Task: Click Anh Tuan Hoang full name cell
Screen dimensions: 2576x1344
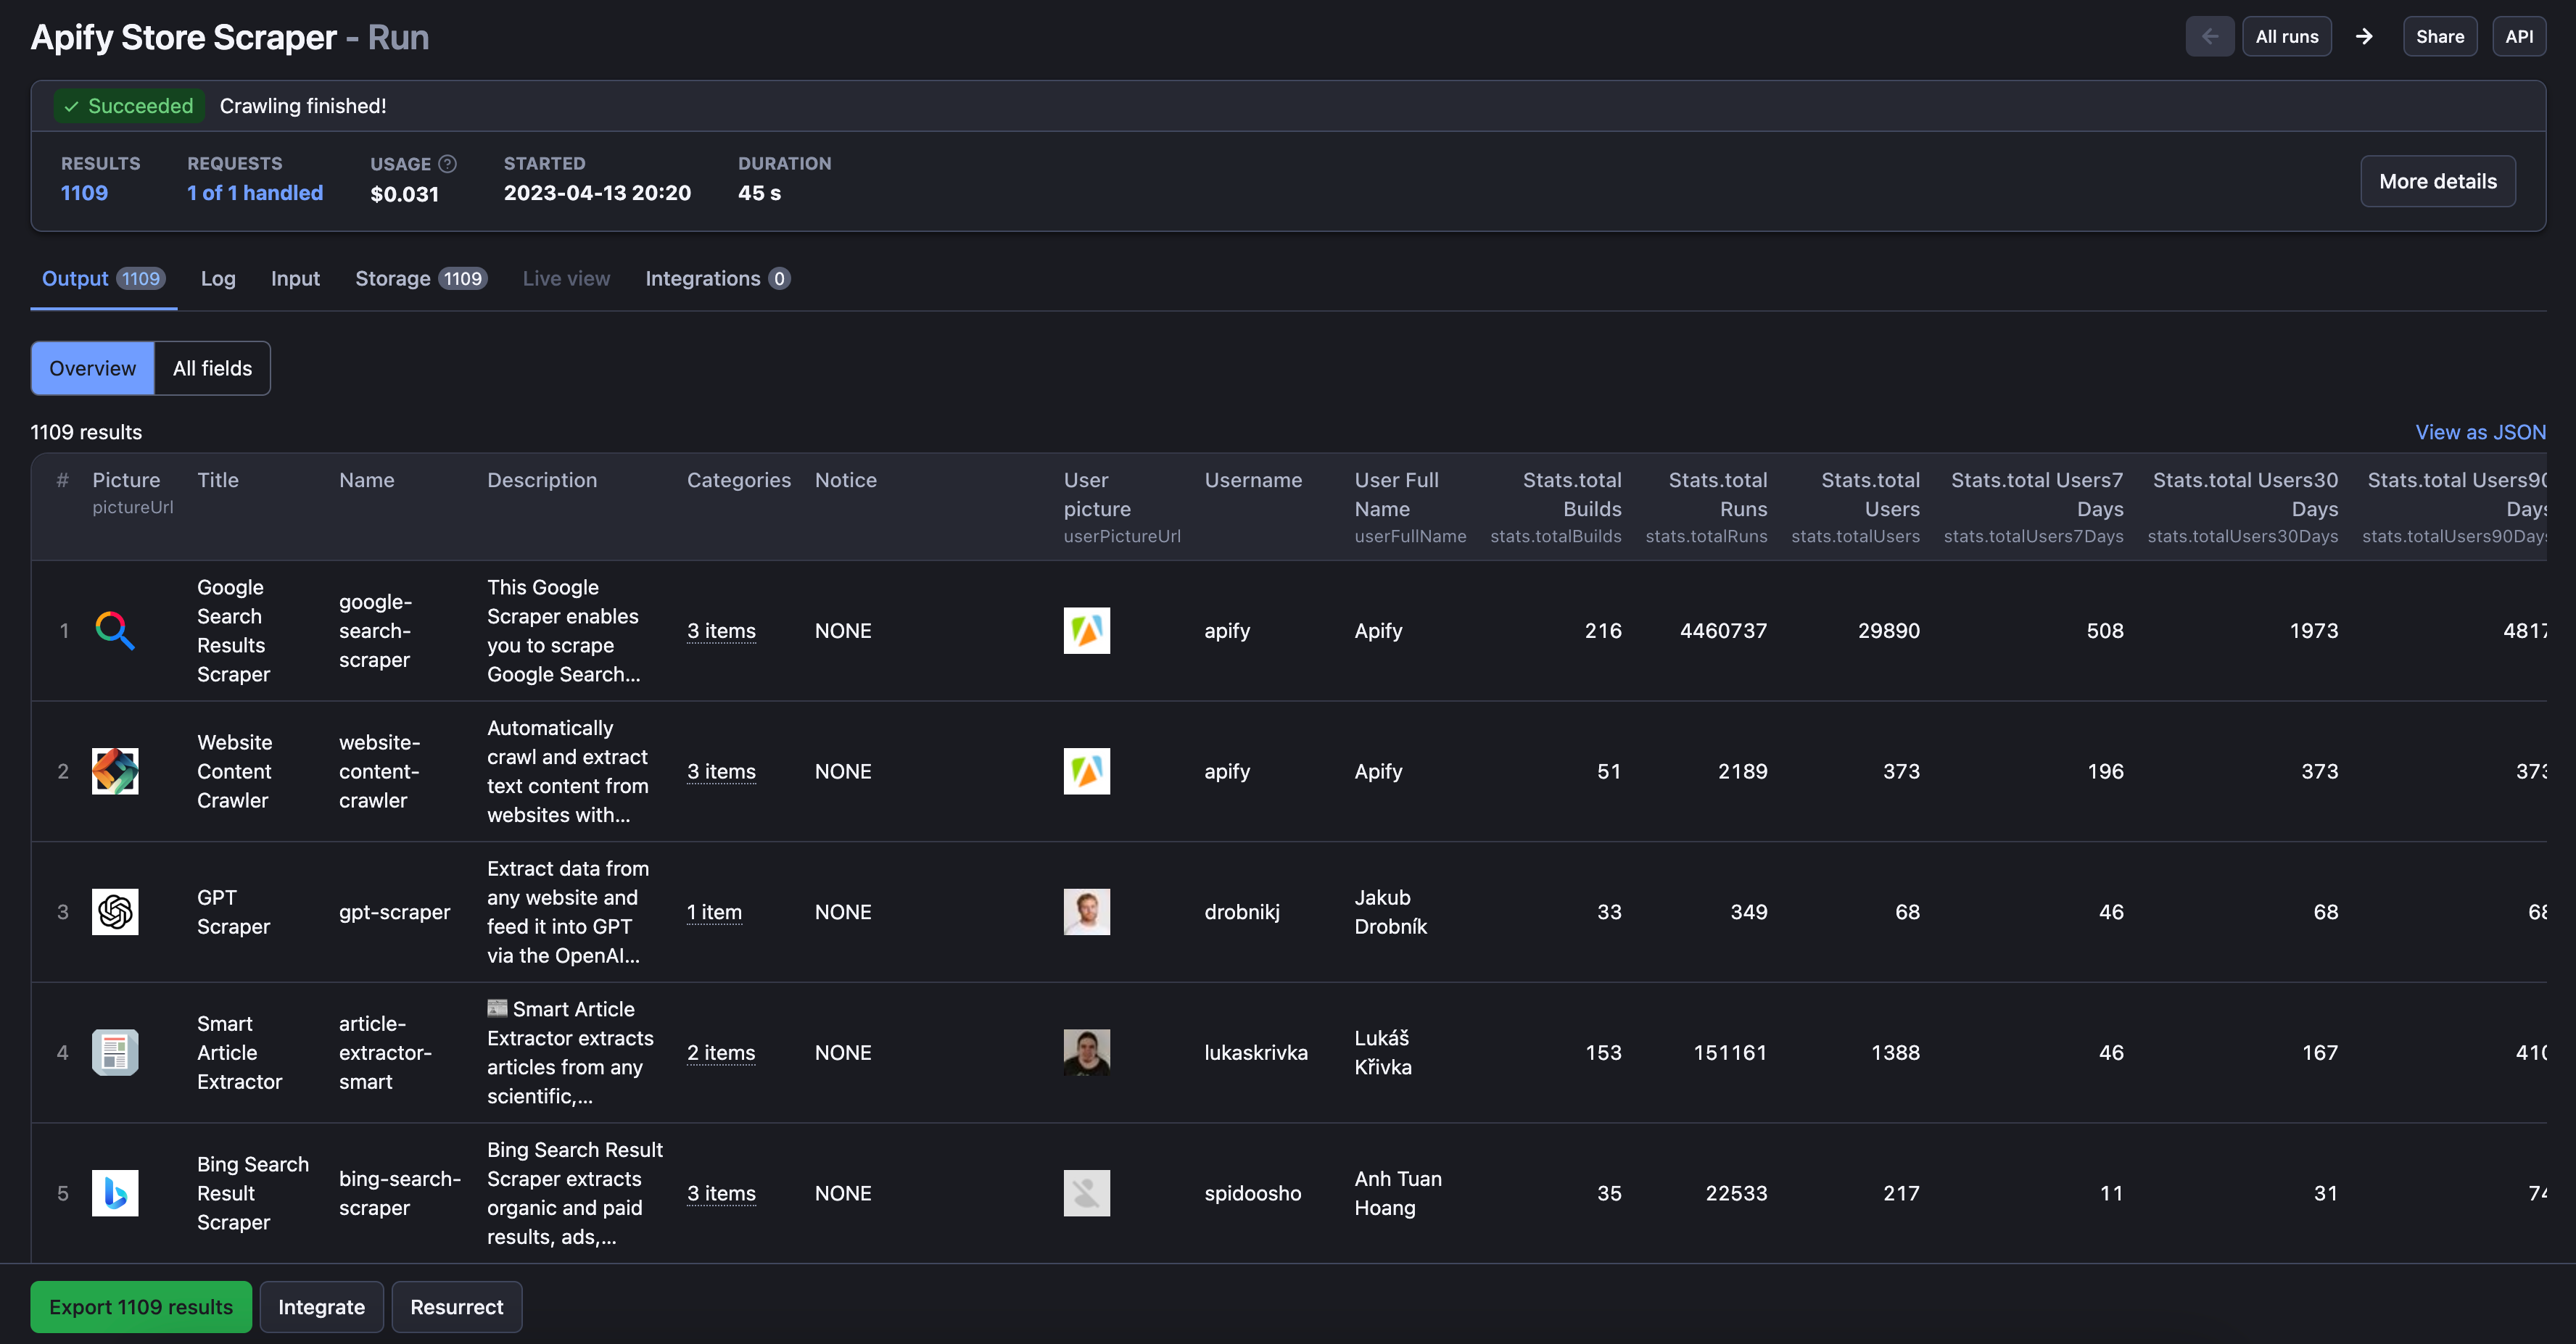Action: (1398, 1193)
